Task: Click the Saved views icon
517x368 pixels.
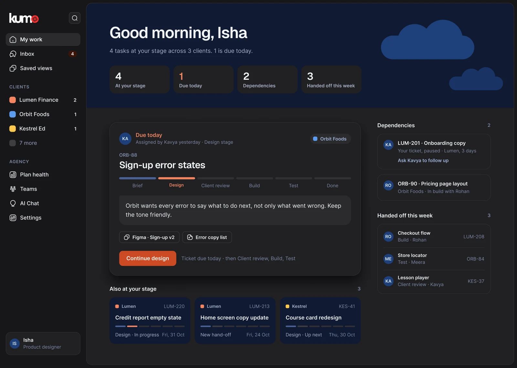Action: [13, 68]
